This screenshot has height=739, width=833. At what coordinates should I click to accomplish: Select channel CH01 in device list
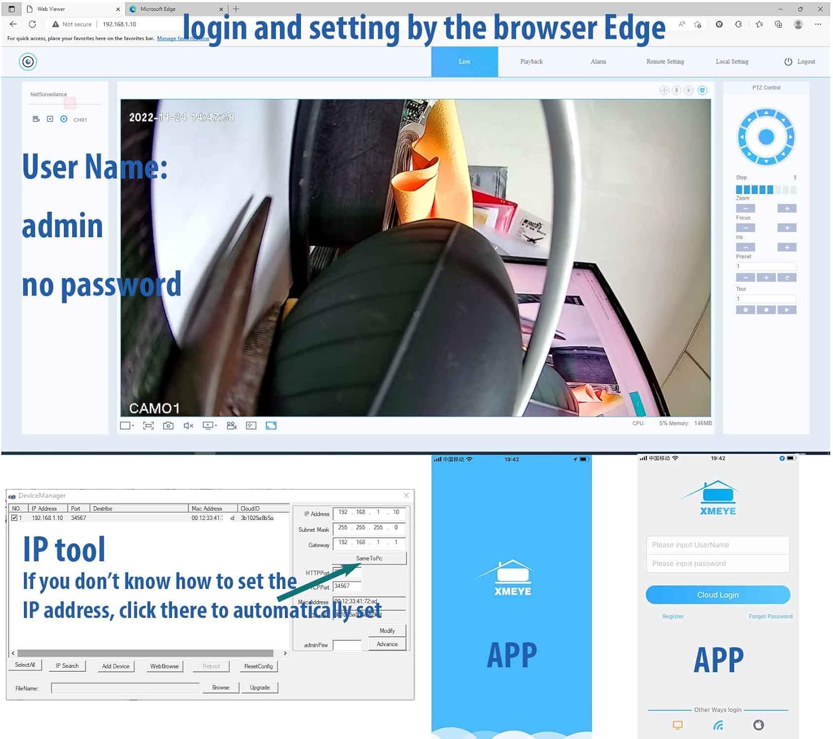[x=81, y=119]
